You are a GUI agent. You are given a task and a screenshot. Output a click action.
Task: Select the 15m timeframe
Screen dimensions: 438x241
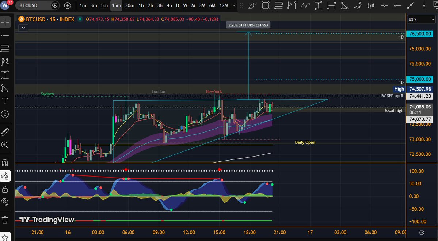pyautogui.click(x=116, y=5)
